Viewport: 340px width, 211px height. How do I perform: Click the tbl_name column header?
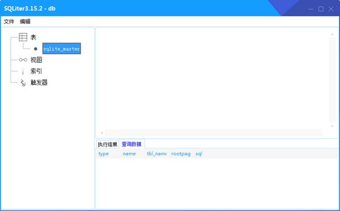tap(157, 154)
